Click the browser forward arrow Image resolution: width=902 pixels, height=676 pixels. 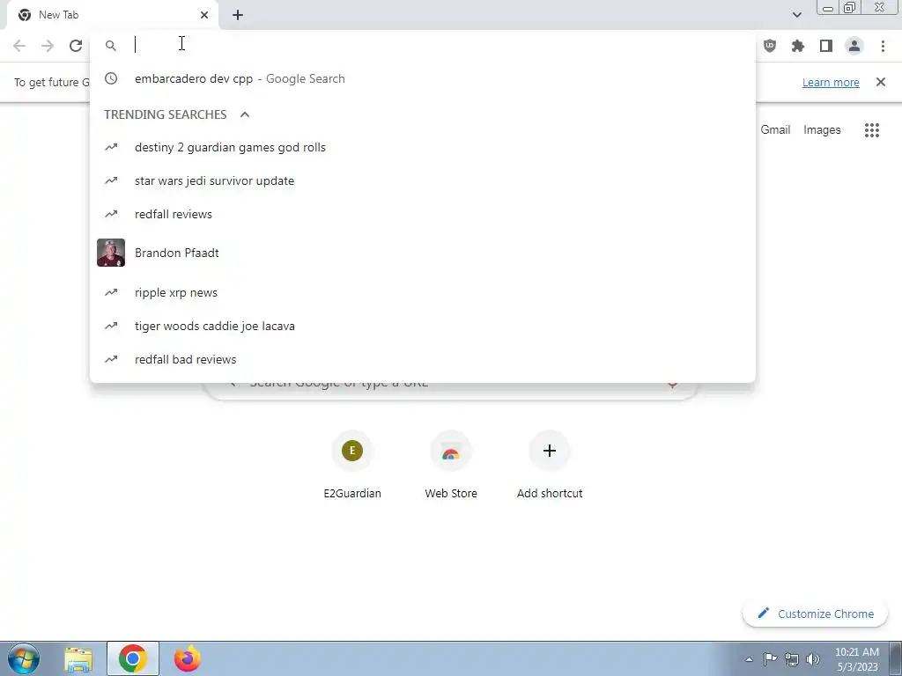tap(48, 46)
